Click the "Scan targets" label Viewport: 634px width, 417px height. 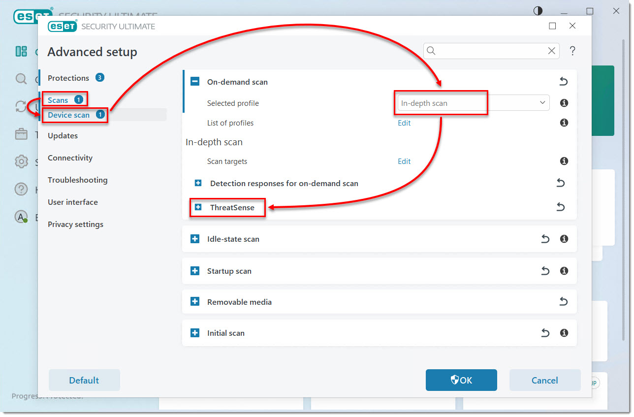click(x=227, y=161)
